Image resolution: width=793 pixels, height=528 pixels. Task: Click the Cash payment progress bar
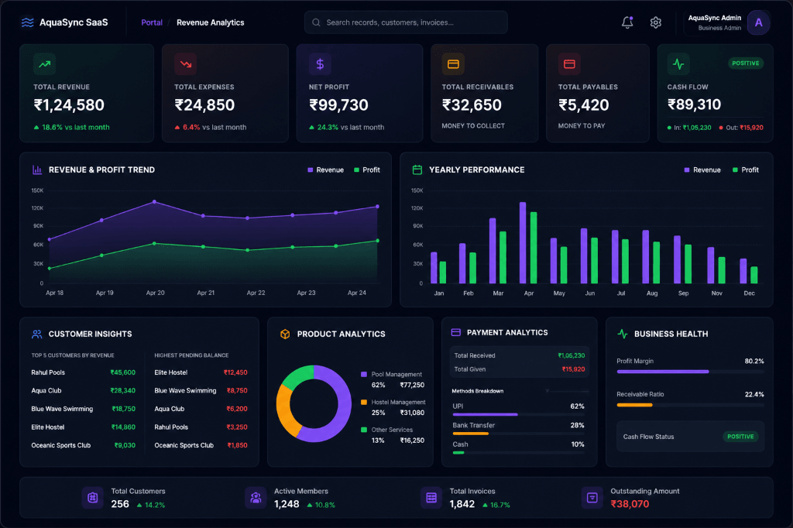(x=518, y=453)
